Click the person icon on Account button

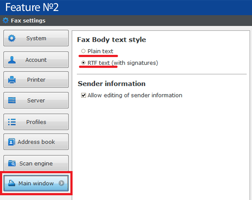[x=12, y=60]
